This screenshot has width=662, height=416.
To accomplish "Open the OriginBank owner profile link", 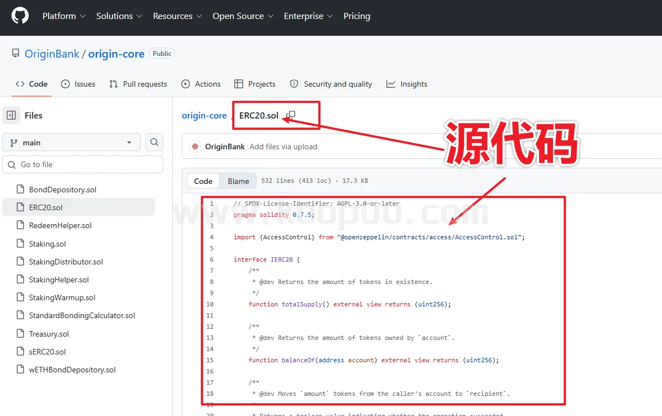I will pos(52,54).
